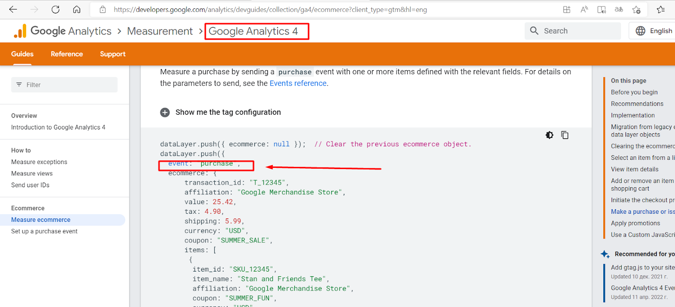Click the site lock icon in address bar
Image resolution: width=675 pixels, height=307 pixels.
[103, 9]
